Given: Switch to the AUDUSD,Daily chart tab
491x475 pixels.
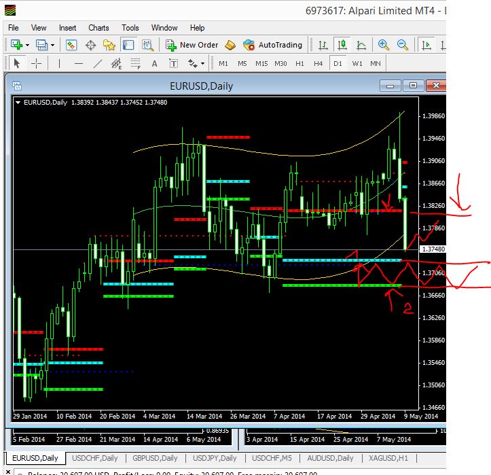Looking at the screenshot, I should 330,458.
